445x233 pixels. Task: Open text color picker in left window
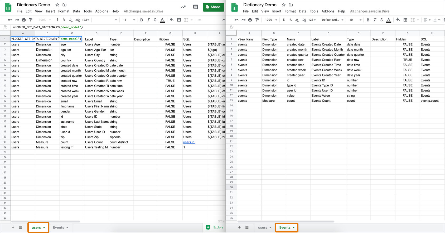click(162, 20)
